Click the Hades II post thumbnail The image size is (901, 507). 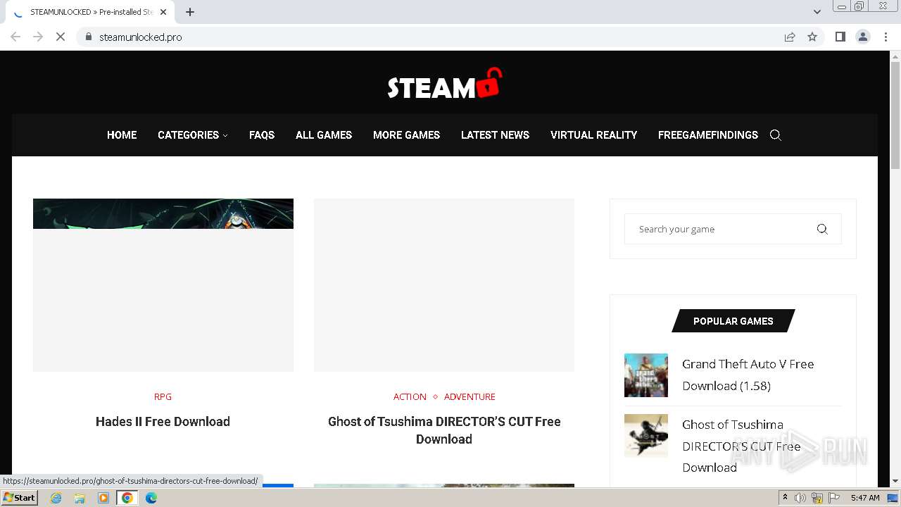click(x=163, y=284)
